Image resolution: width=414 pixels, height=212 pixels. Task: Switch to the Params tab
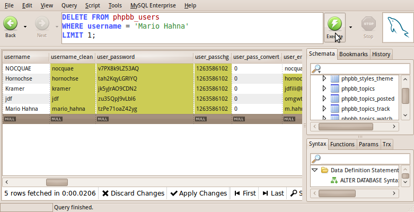[x=368, y=144]
